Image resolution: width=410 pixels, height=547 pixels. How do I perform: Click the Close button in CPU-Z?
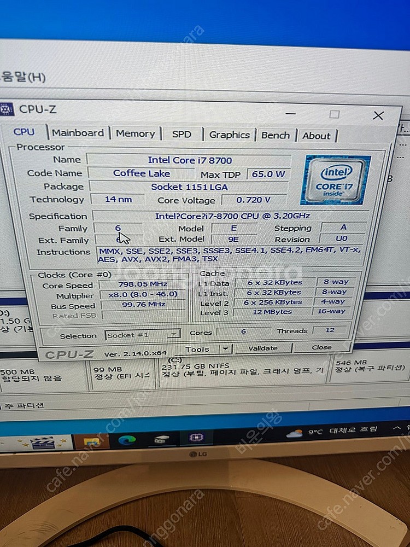[x=321, y=347]
